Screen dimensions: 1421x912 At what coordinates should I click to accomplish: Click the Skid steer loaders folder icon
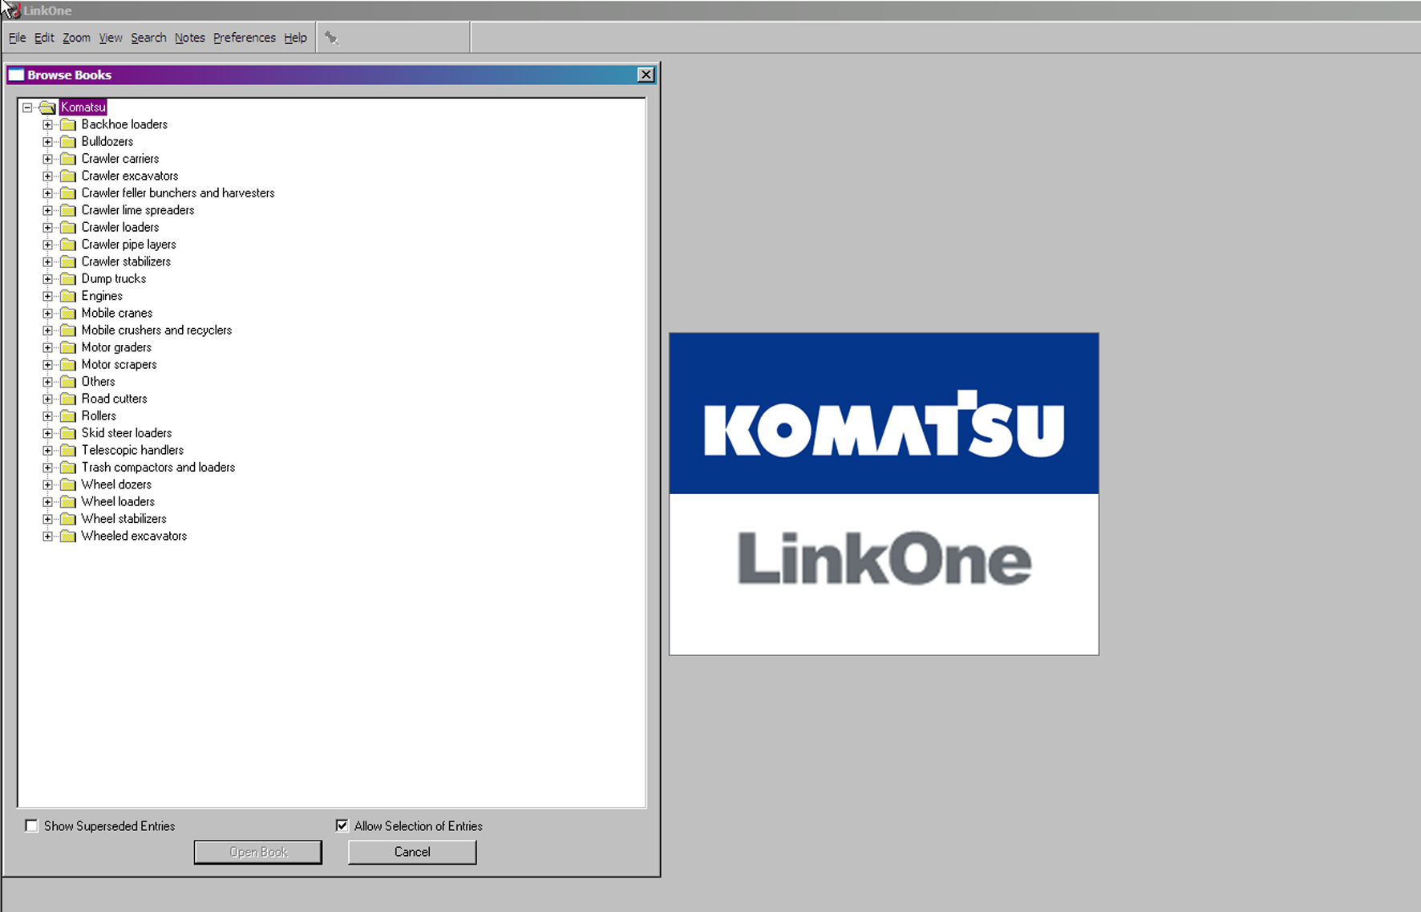tap(69, 433)
